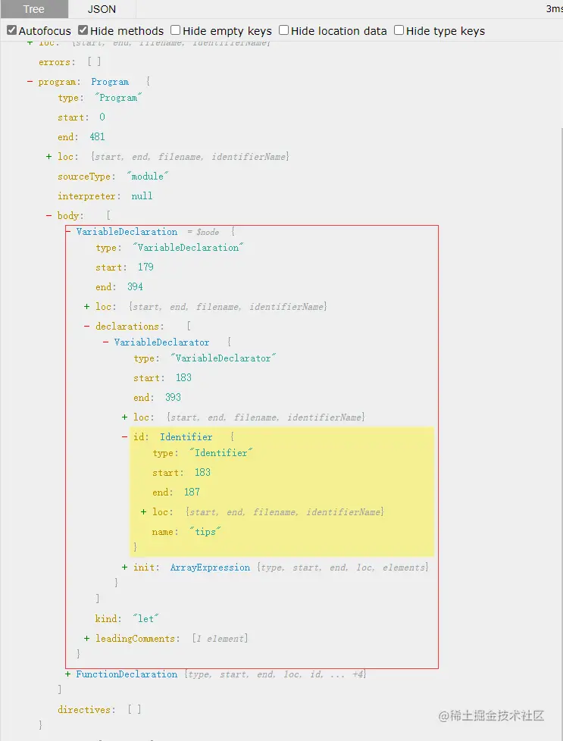Expand loc under VariableDeclaration end 394
The height and width of the screenshot is (741, 563).
coord(86,307)
